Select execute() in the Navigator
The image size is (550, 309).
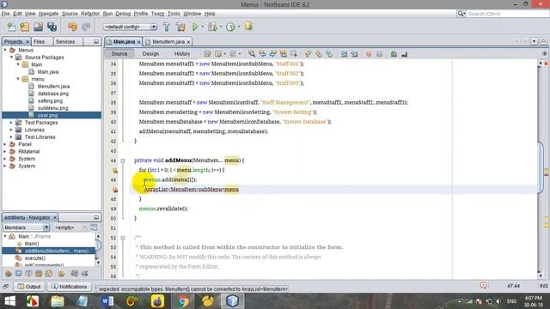coord(35,258)
